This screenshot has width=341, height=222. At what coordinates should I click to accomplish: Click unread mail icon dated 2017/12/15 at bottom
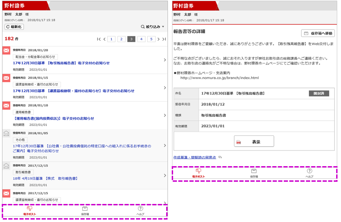pos(6,194)
